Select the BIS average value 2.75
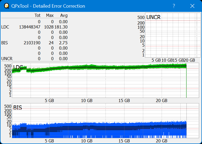This screenshot has height=144, width=202. pos(63,43)
